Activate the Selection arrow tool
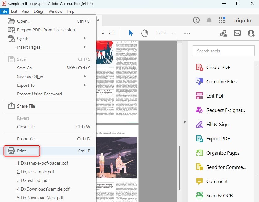The height and width of the screenshot is (202, 259). (131, 33)
